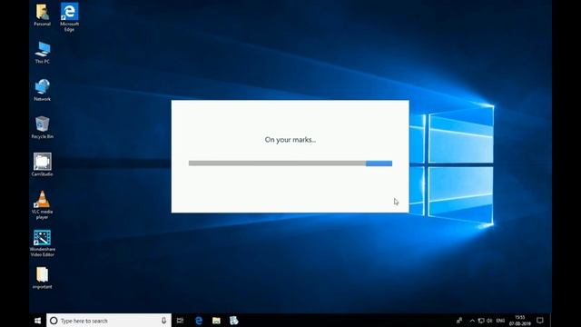Click the ENG language indicator
The width and height of the screenshot is (581, 327).
pyautogui.click(x=500, y=321)
